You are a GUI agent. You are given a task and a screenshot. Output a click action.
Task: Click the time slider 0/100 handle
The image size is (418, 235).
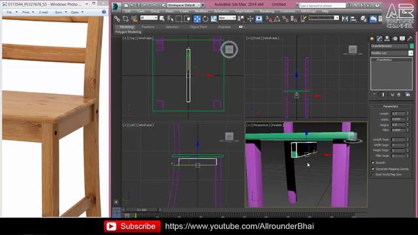click(142, 210)
